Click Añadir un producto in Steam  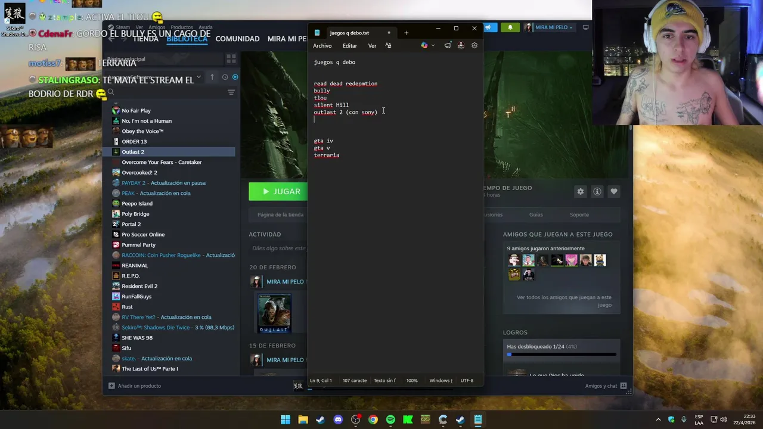135,386
